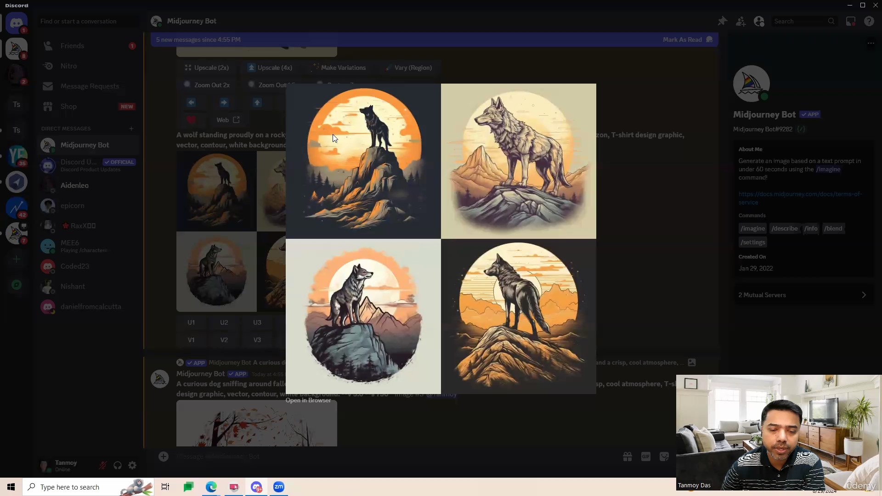The width and height of the screenshot is (882, 496).
Task: Open the Midjourney terms-of-service link
Action: coord(800,198)
